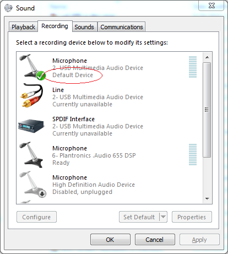
Task: Click the Cancel button
Action: [x=155, y=240]
